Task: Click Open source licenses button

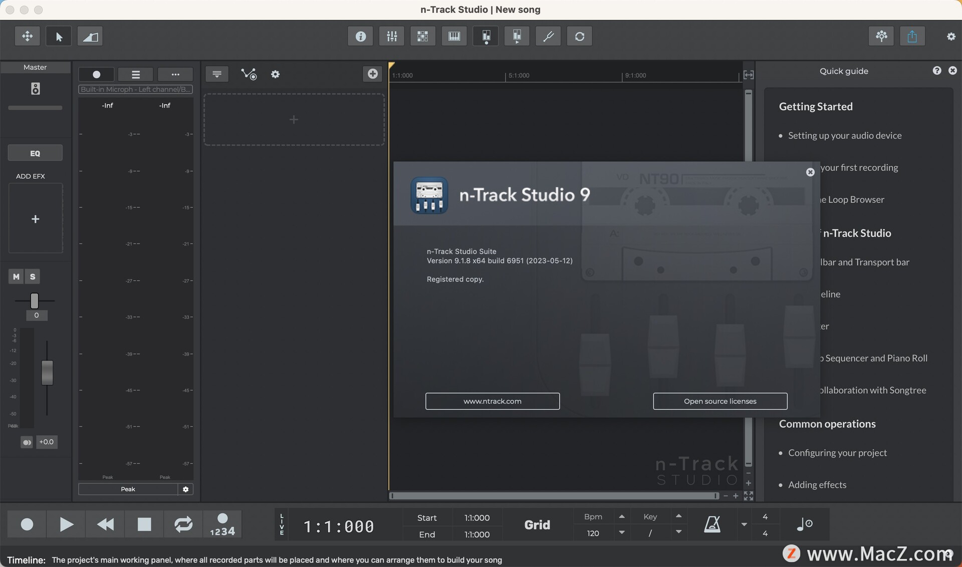Action: click(x=720, y=401)
